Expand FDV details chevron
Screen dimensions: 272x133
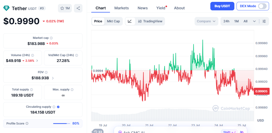(53, 78)
